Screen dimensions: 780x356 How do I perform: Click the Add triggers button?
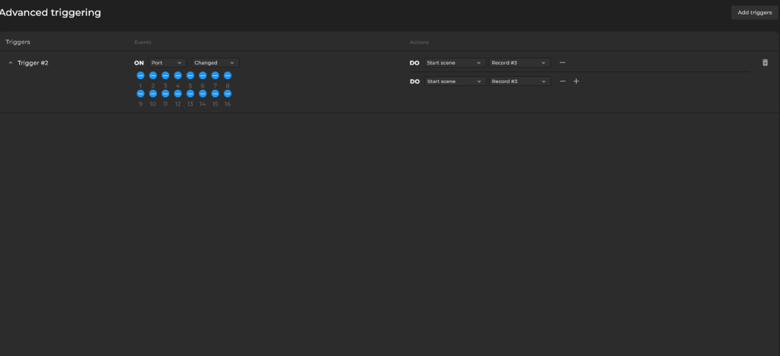(x=754, y=12)
